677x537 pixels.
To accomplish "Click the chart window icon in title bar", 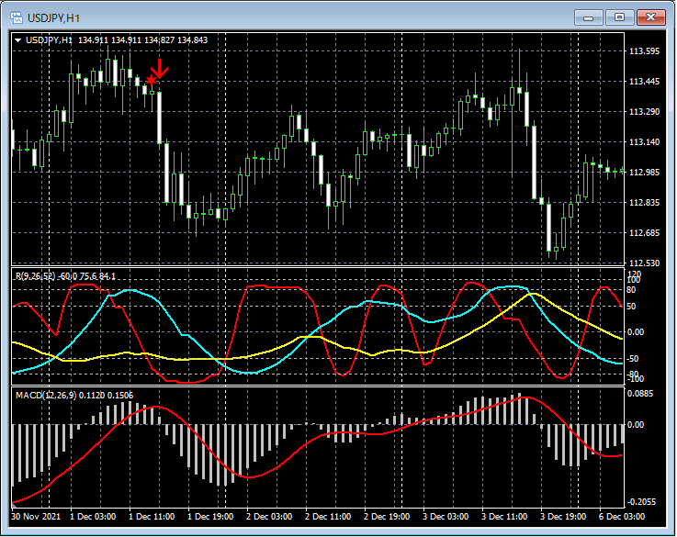I will point(16,17).
